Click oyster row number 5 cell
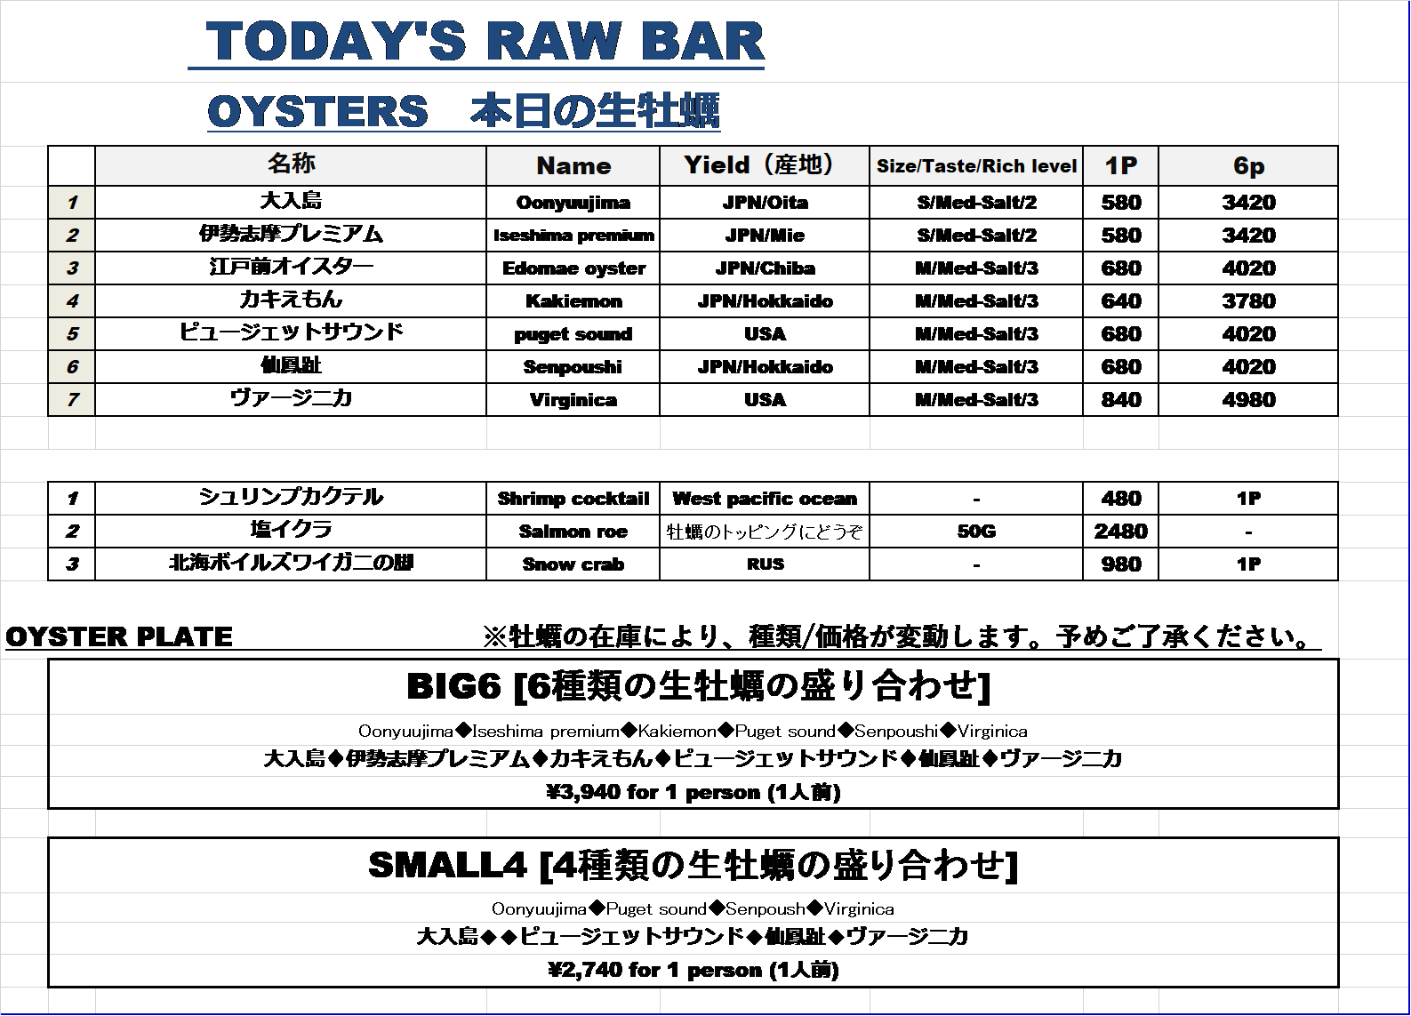The image size is (1411, 1016). (72, 334)
